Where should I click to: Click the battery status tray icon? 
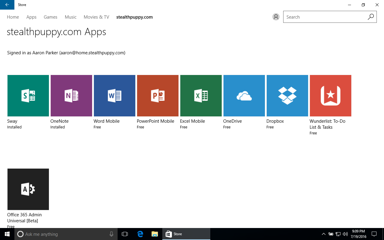(x=331, y=234)
